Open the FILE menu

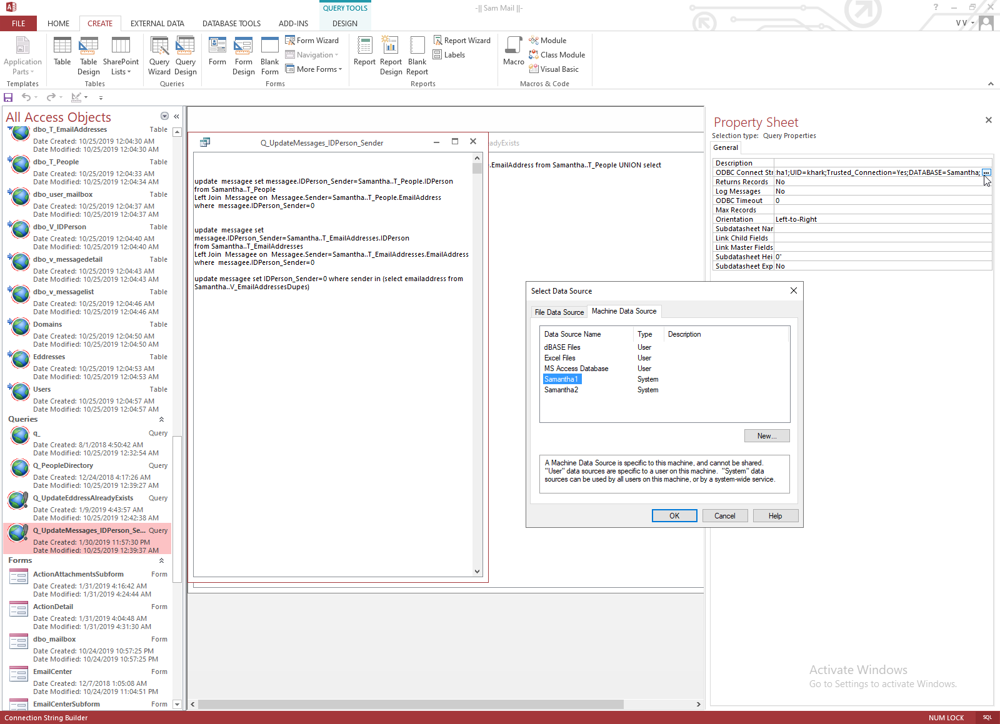(x=19, y=24)
